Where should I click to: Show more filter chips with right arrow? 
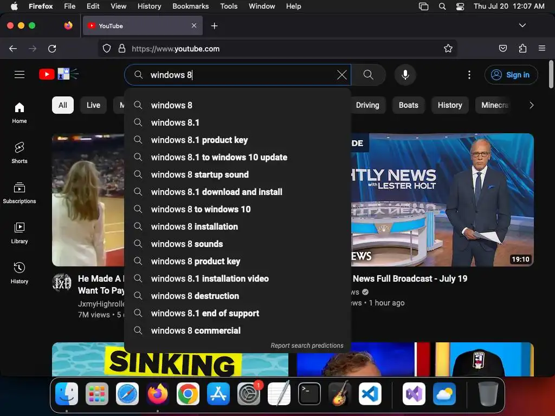coord(531,105)
